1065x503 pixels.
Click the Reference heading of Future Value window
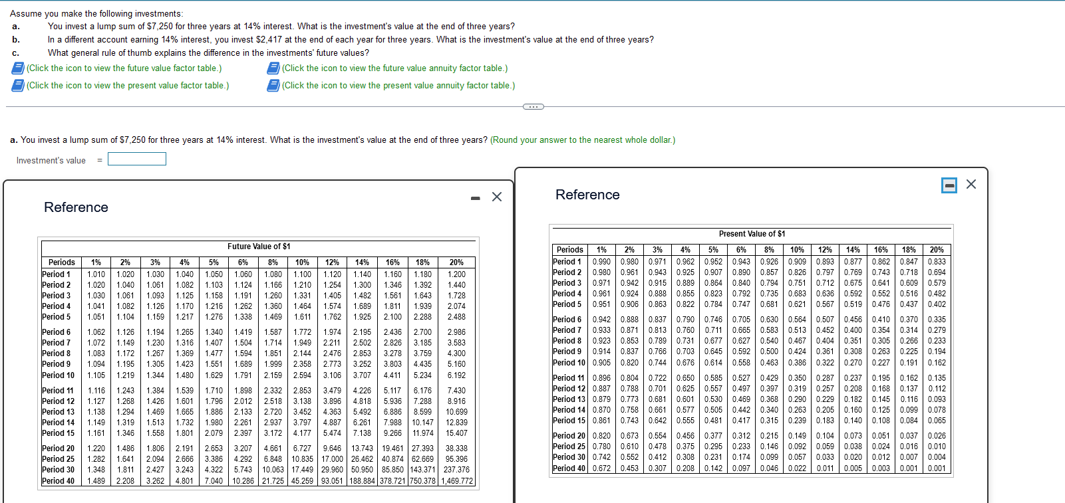click(x=76, y=207)
